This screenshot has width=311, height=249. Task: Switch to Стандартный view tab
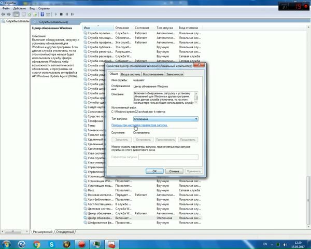pos(65,232)
